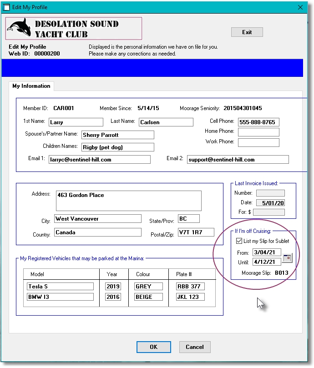
Task: Click Last Invoice Number field
Action: [270, 193]
